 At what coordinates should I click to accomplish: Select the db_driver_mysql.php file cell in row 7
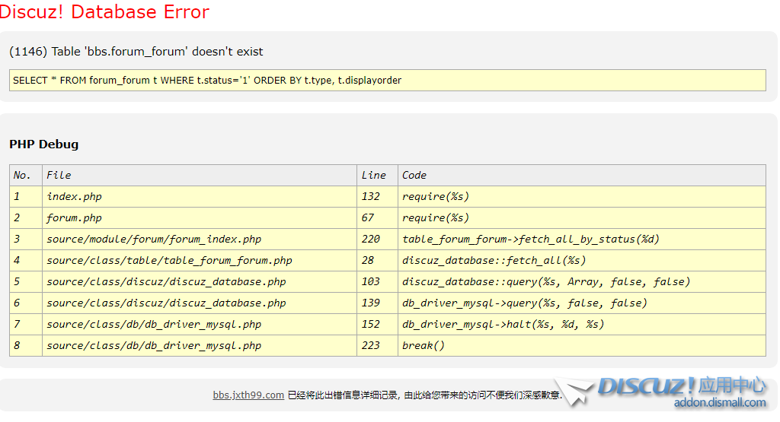(200, 325)
